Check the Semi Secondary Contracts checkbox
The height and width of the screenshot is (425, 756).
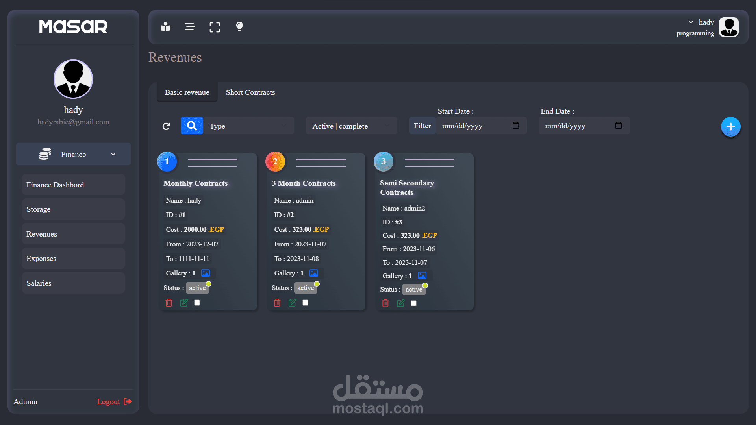[x=413, y=303]
